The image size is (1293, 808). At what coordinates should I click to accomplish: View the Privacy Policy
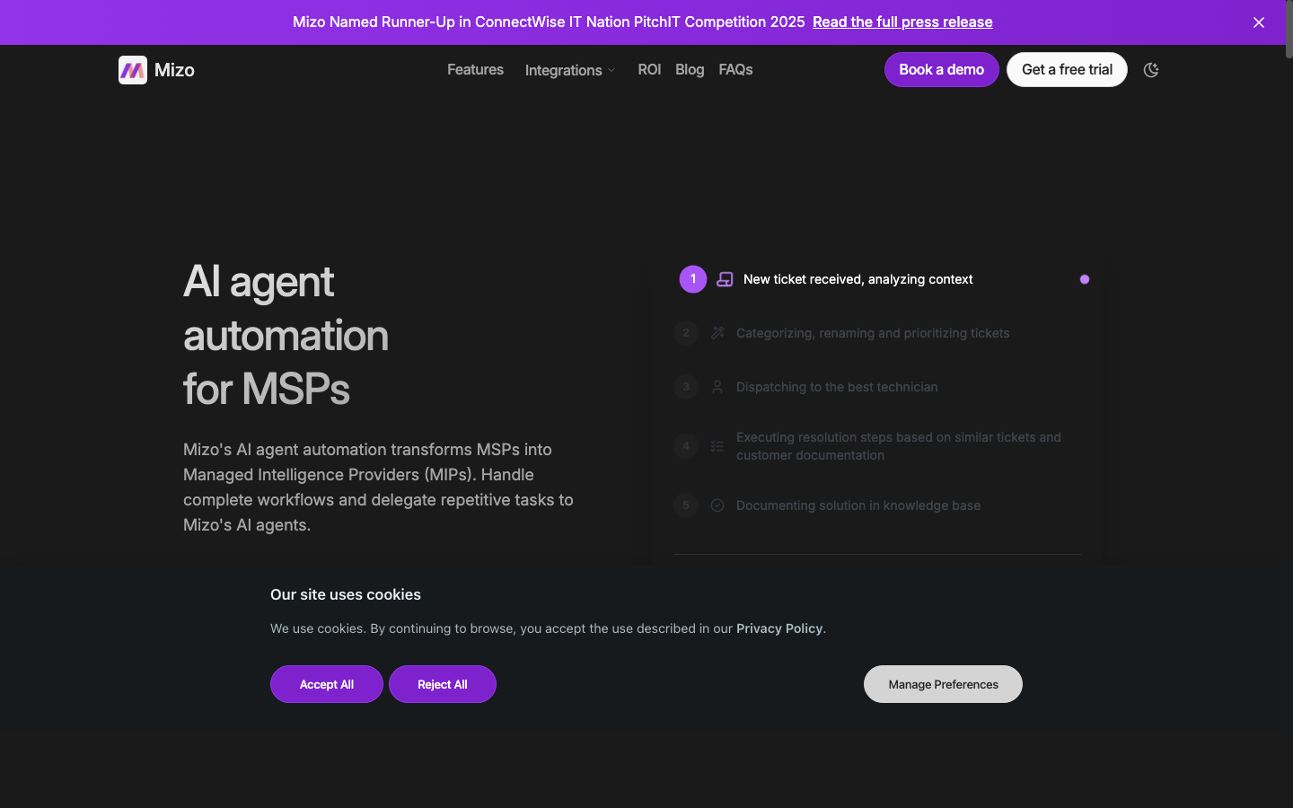point(779,628)
